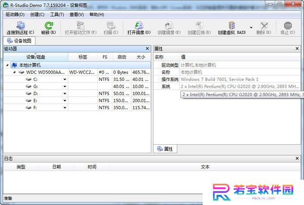Click the Delete (删除) X icon

(264, 26)
